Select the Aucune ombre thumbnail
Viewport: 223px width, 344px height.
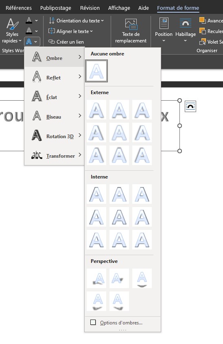[96, 71]
